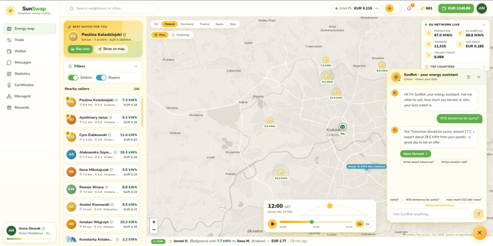493x246 pixels.
Task: Open seller Apollinary Janus in the list
Action: 102,120
